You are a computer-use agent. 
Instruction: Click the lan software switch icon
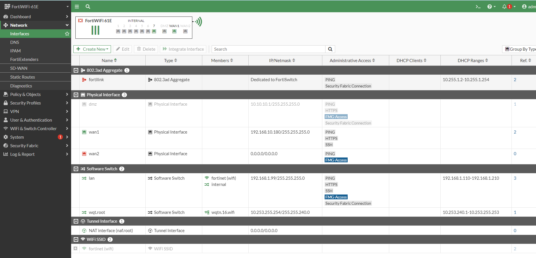(84, 178)
